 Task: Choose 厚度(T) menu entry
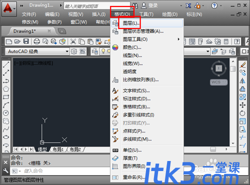coord(147,158)
